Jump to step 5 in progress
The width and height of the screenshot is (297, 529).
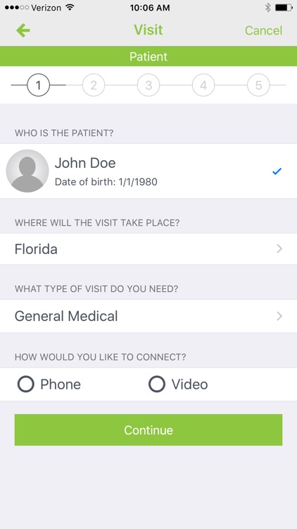[x=258, y=85]
